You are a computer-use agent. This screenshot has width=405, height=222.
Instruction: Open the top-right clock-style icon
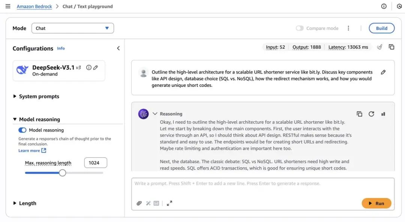(399, 6)
